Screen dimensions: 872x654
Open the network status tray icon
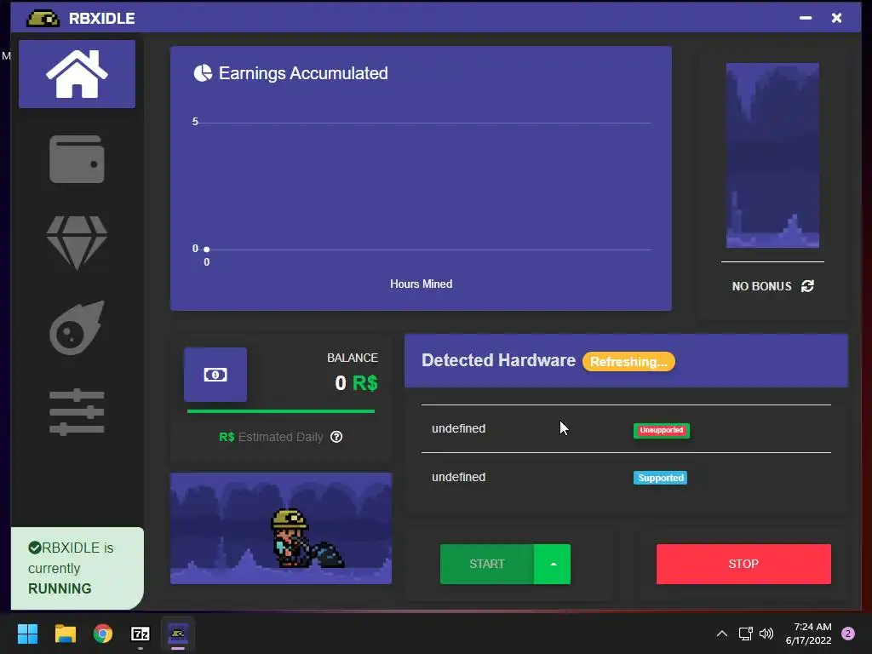(x=745, y=634)
